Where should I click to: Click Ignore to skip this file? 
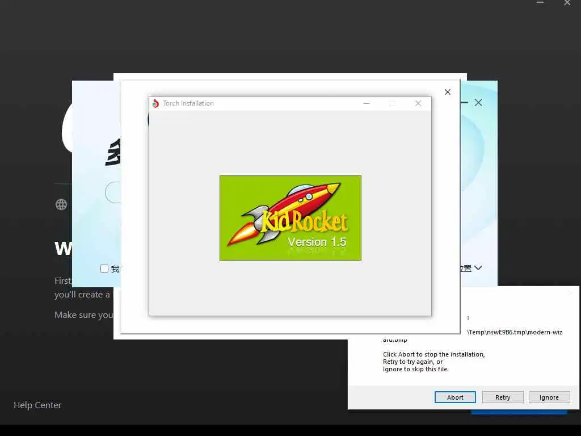[549, 397]
